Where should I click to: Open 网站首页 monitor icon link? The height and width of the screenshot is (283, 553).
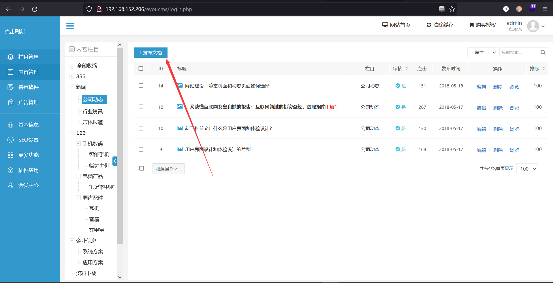(x=385, y=25)
